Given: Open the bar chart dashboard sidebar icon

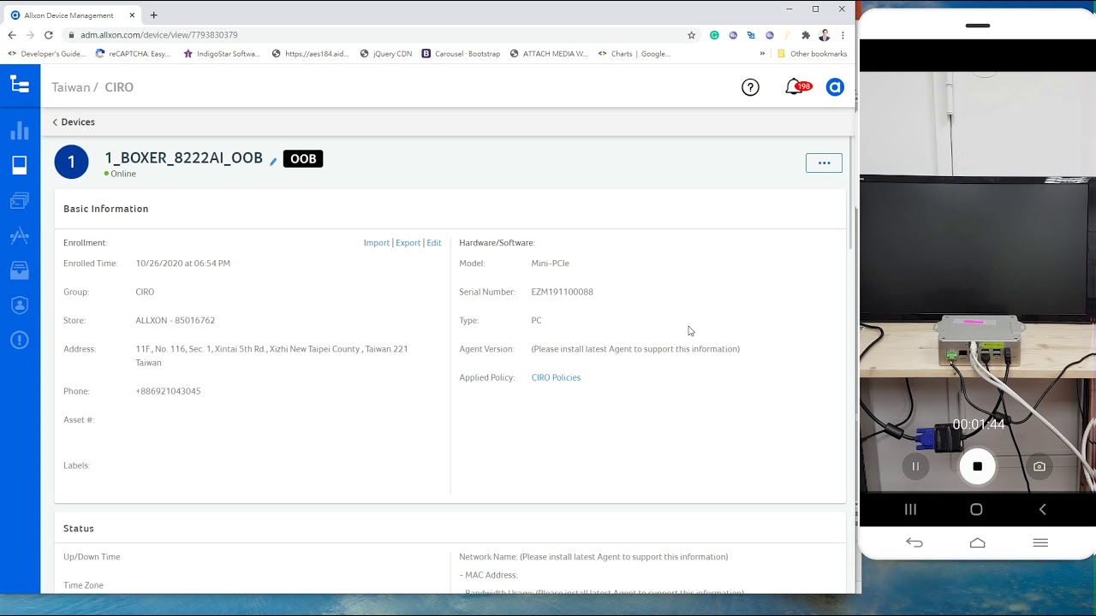Looking at the screenshot, I should [20, 131].
